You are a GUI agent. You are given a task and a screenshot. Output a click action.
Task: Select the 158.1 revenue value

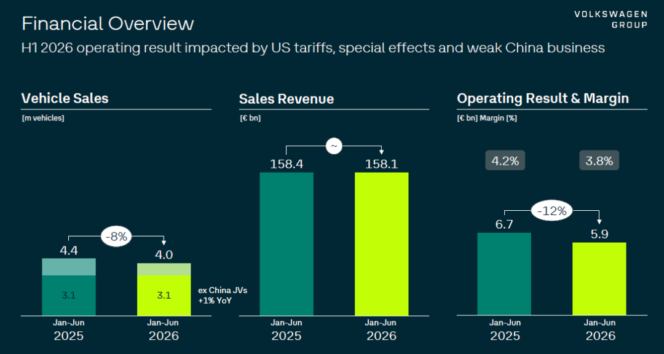point(382,164)
